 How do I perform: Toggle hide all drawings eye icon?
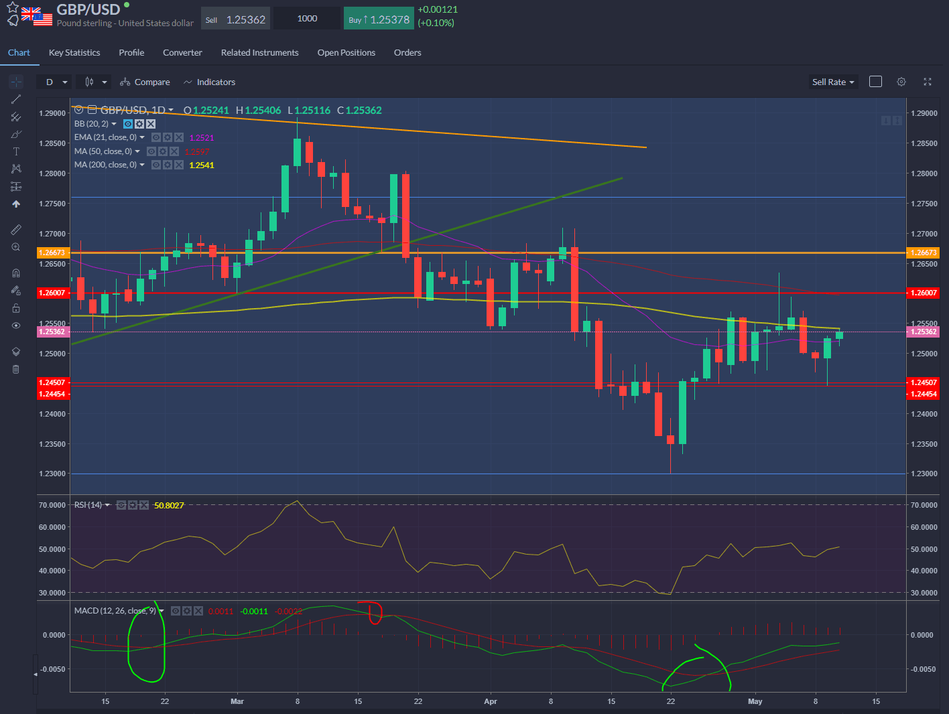click(x=16, y=326)
